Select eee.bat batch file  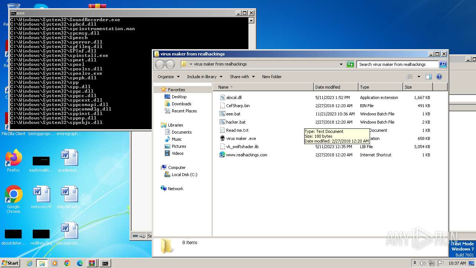(x=233, y=114)
